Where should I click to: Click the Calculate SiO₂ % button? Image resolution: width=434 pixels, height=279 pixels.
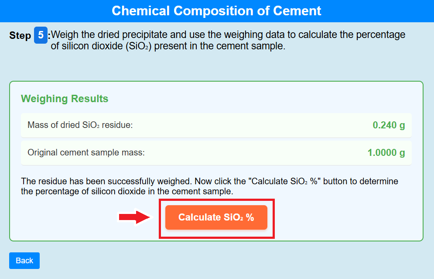pos(216,217)
